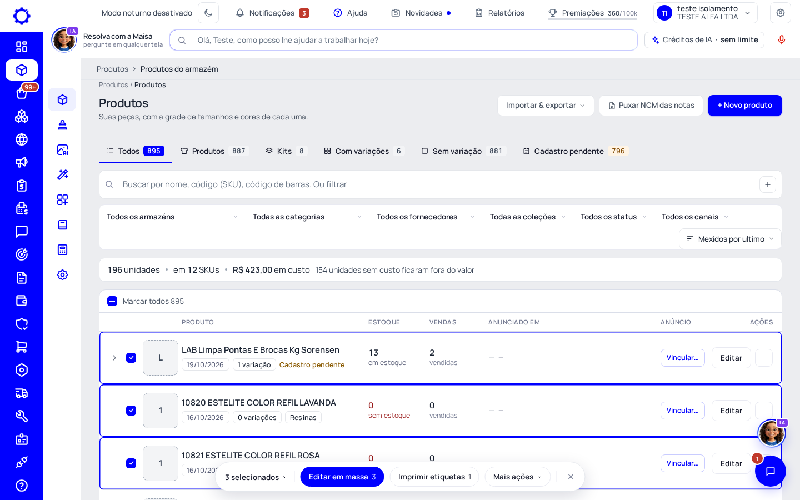The height and width of the screenshot is (500, 800).
Task: Switch to the Com variações tab
Action: coord(364,151)
